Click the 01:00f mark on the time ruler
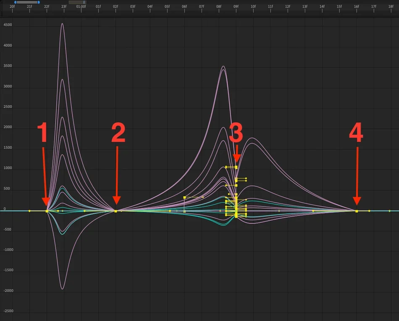The height and width of the screenshot is (321, 399). point(81,7)
